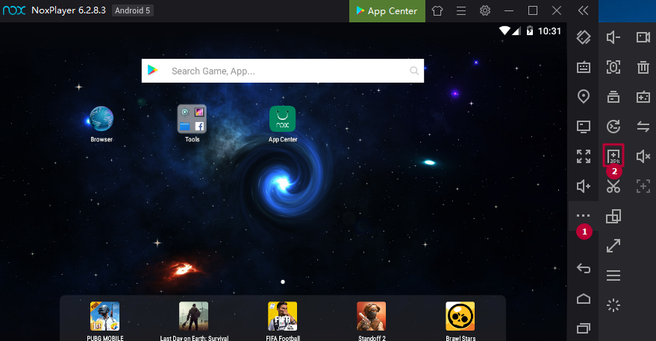
Task: Click the Android home button
Action: click(x=583, y=299)
